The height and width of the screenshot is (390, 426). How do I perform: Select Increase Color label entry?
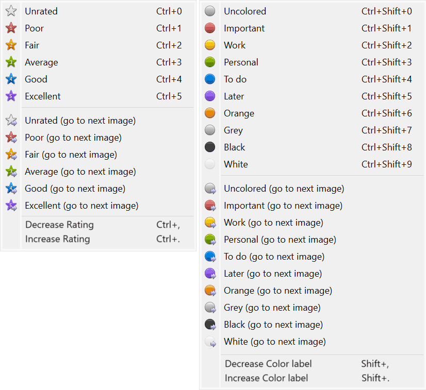266,378
